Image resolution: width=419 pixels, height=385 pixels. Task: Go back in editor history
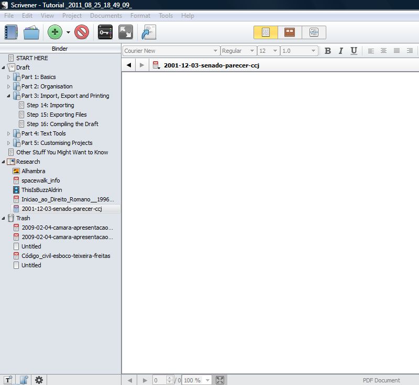(129, 65)
